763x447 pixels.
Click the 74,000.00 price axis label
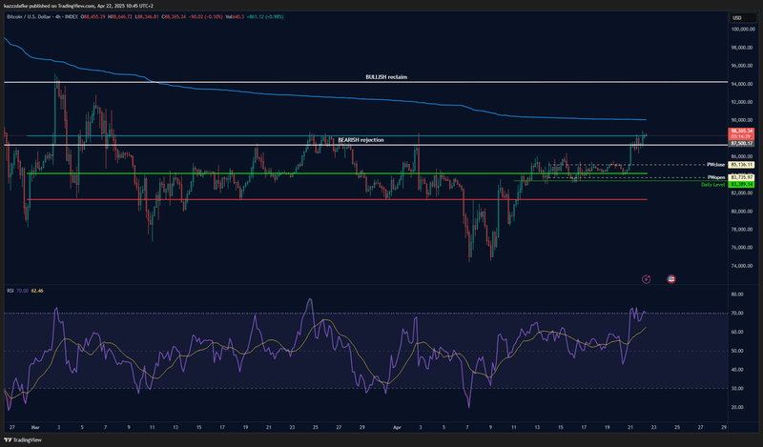click(744, 266)
